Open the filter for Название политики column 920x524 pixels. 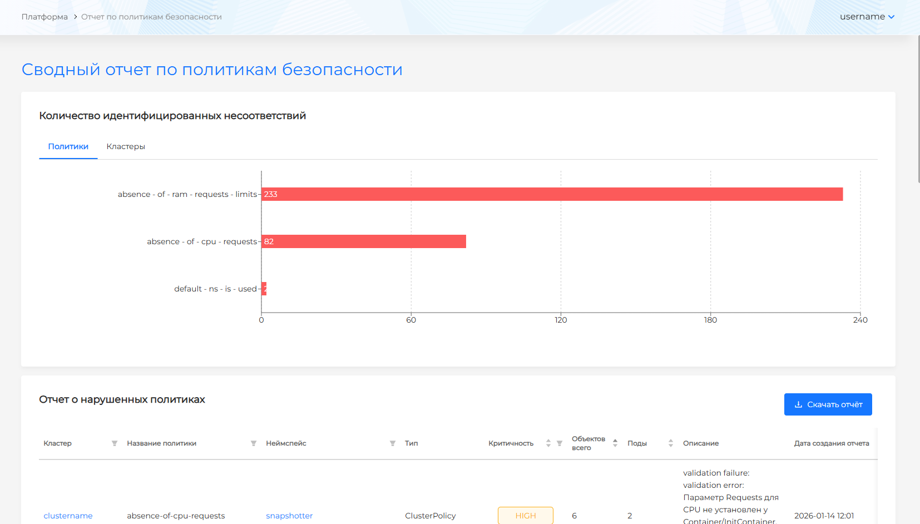click(x=253, y=443)
